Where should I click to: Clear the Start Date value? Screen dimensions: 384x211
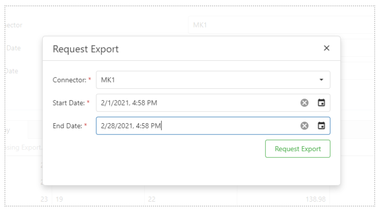(x=305, y=103)
